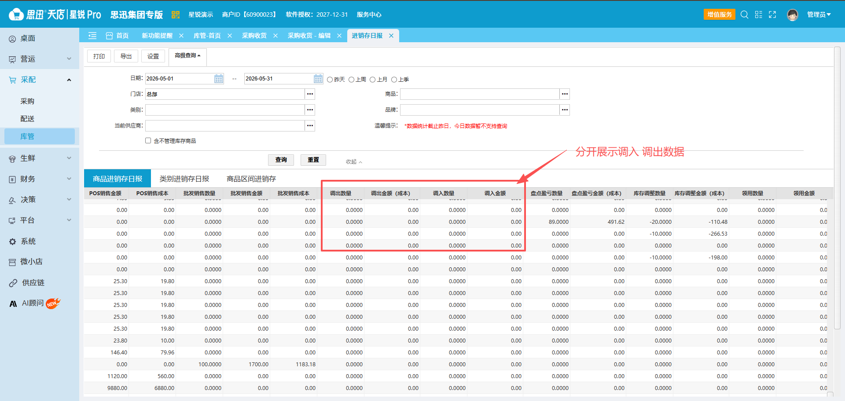Switch to 商品区间进销存 tab
This screenshot has height=401, width=845.
[251, 179]
